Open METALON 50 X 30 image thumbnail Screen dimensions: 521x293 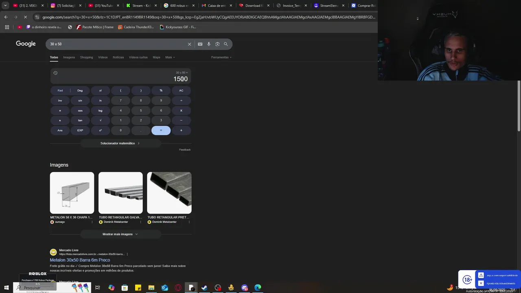72,193
